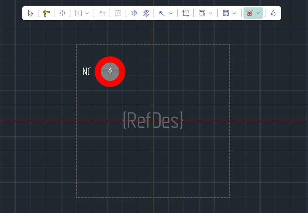The image size is (308, 213).
Task: Click the dimension bounding box tool
Action: click(x=185, y=13)
